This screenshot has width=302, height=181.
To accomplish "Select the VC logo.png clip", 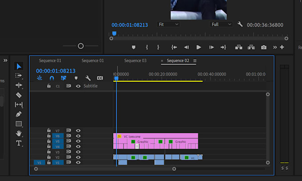I will (x=155, y=136).
